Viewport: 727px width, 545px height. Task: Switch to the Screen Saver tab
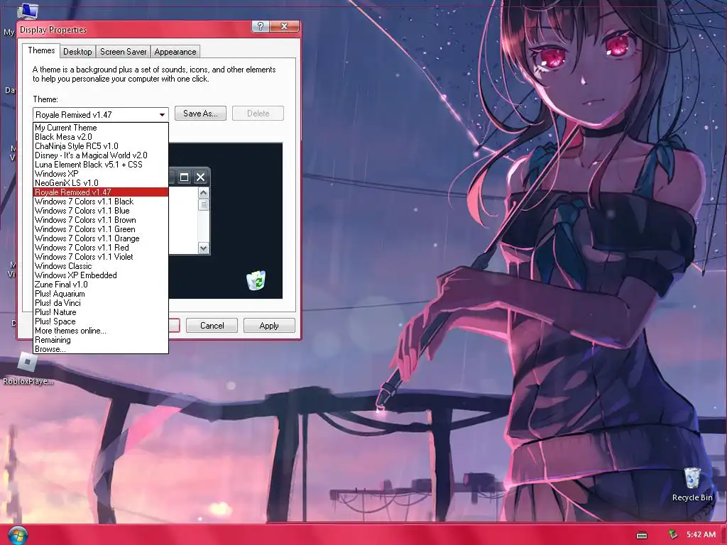(x=123, y=52)
